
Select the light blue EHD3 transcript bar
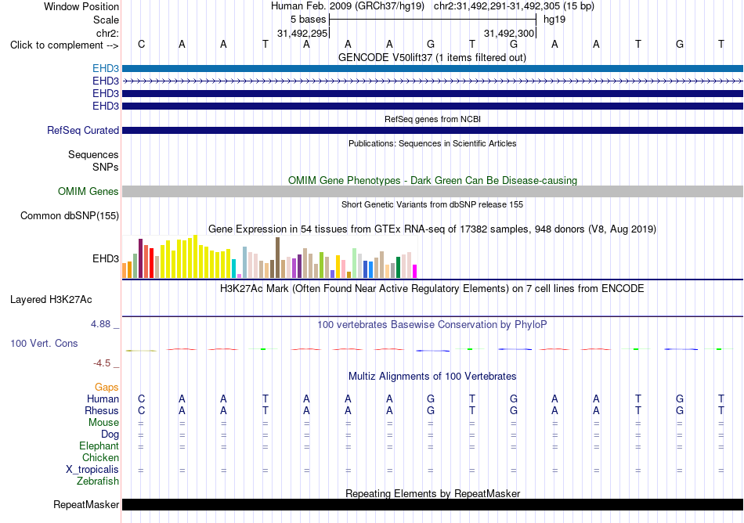[x=432, y=69]
